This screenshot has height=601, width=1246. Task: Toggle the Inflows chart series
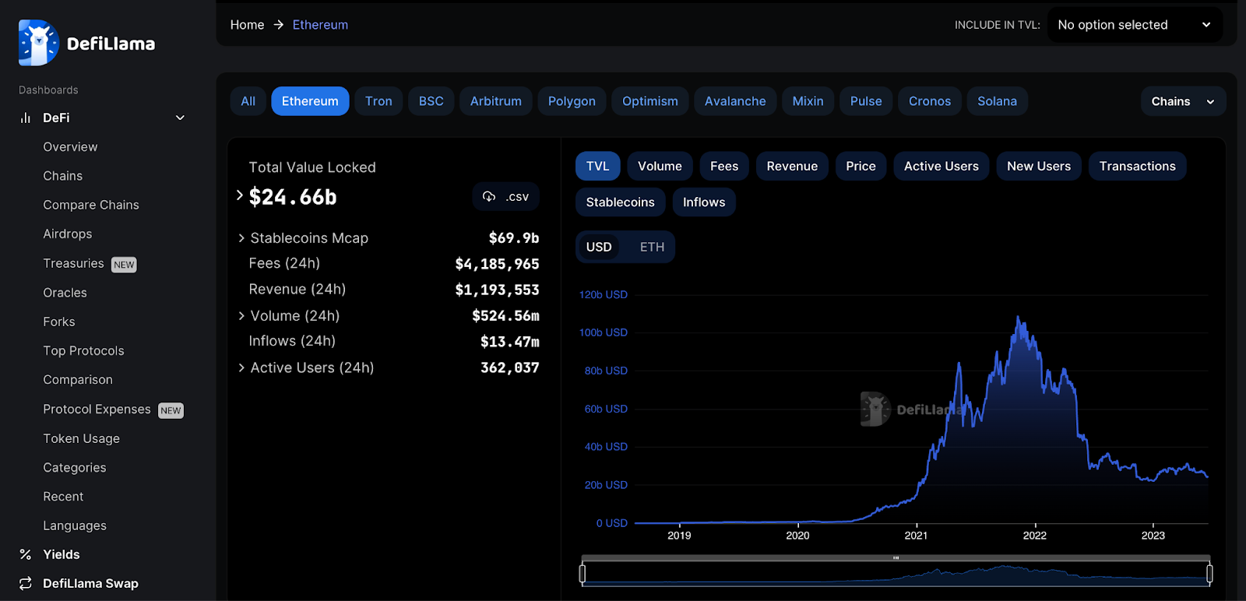tap(704, 202)
